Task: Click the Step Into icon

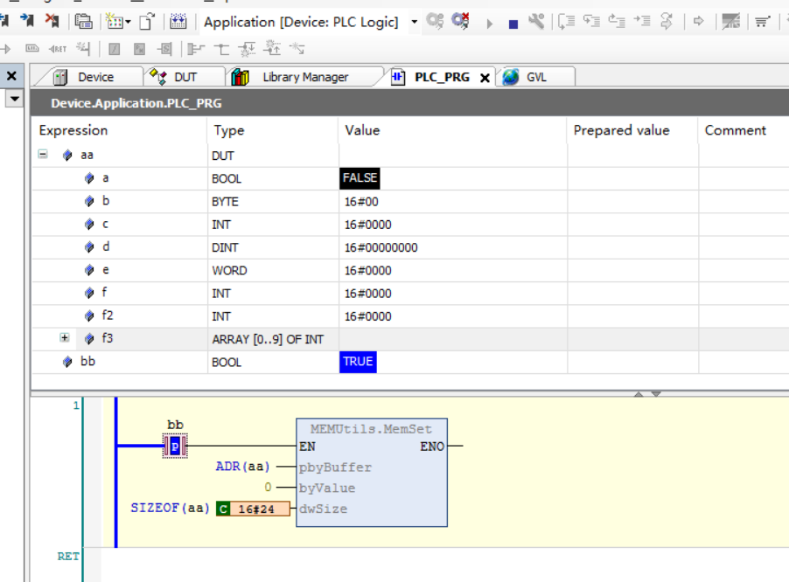Action: point(591,21)
